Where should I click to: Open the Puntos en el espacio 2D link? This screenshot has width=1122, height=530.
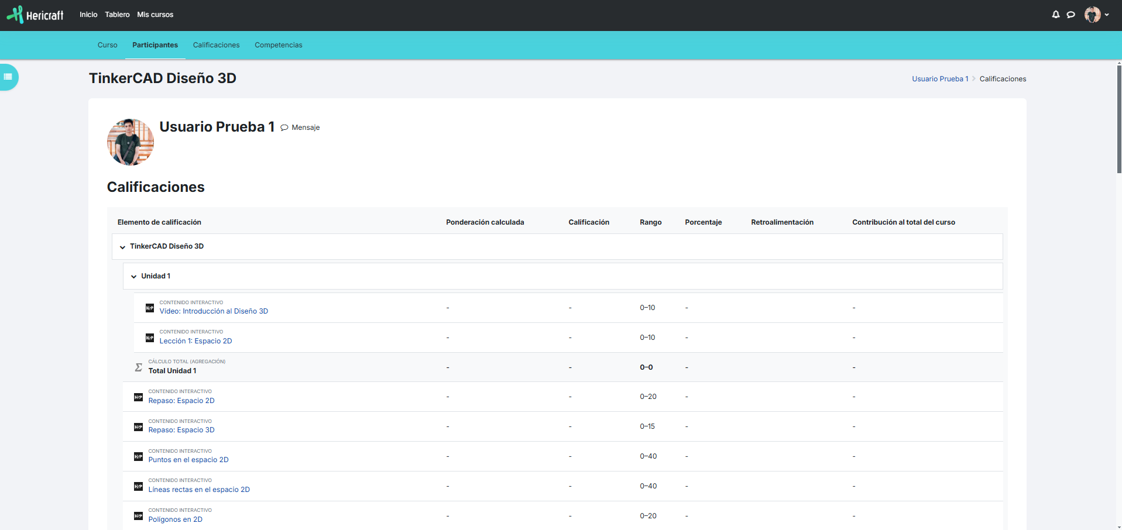pyautogui.click(x=188, y=460)
